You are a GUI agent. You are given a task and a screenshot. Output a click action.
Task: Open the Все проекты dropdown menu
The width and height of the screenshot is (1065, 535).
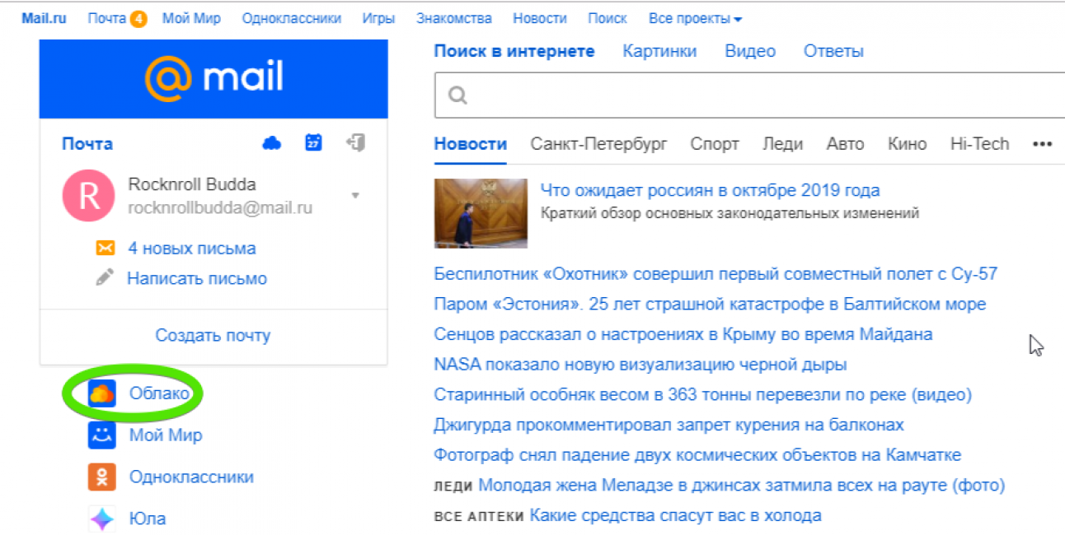(x=695, y=18)
